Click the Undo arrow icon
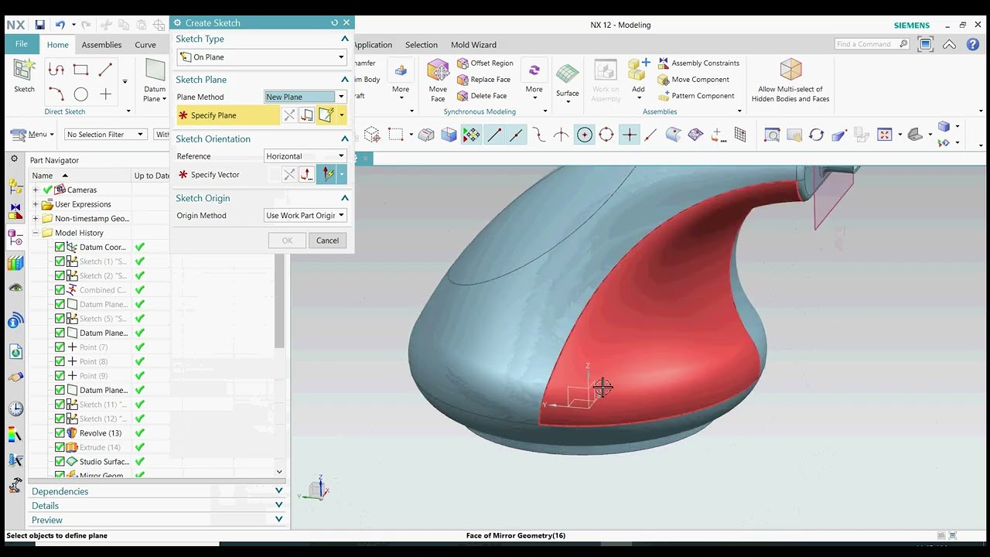This screenshot has width=990, height=557. pyautogui.click(x=60, y=25)
